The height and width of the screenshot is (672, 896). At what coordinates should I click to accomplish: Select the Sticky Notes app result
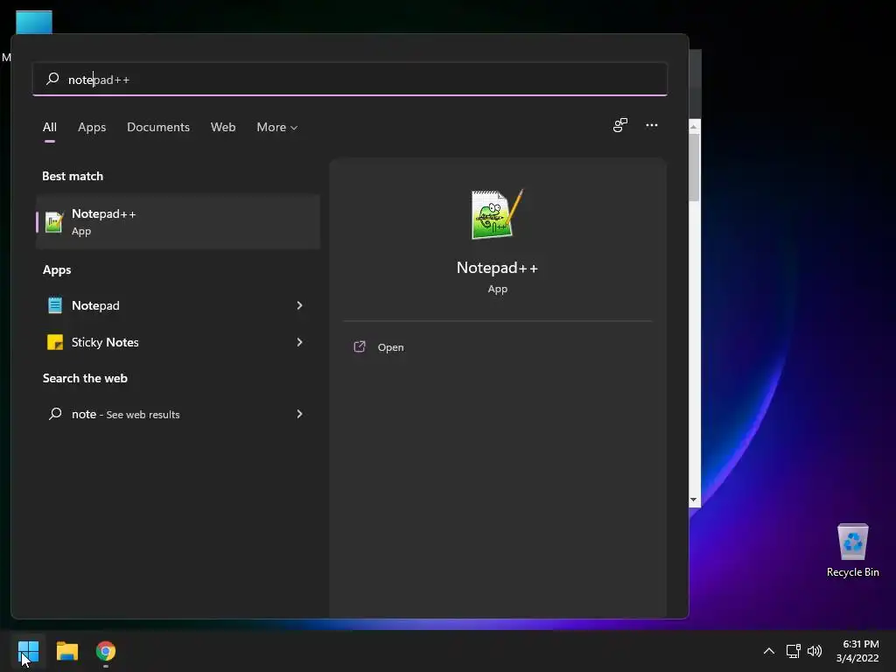[178, 342]
